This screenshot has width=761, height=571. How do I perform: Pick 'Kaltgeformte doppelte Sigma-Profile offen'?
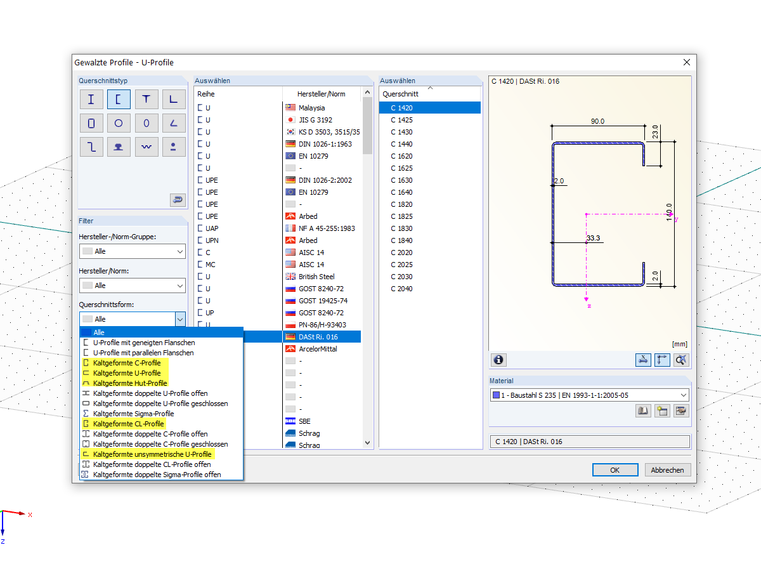161,475
